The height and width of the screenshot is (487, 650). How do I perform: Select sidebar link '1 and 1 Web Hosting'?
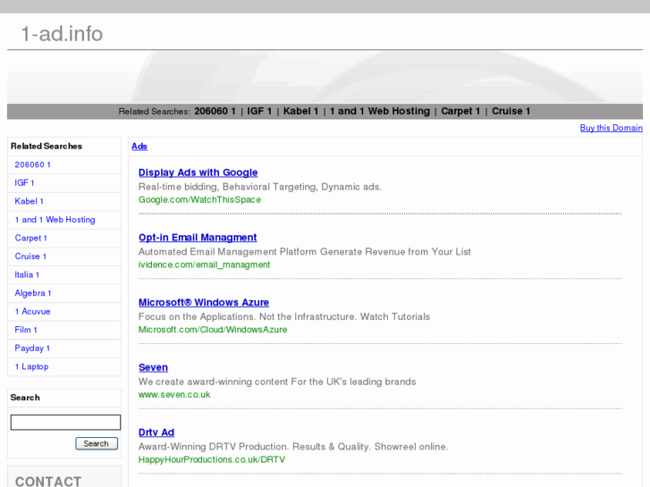coord(55,220)
